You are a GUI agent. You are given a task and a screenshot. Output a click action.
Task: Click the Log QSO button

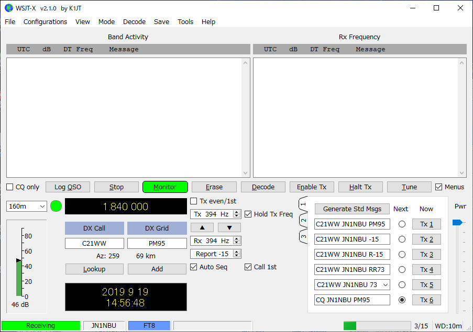click(x=68, y=187)
